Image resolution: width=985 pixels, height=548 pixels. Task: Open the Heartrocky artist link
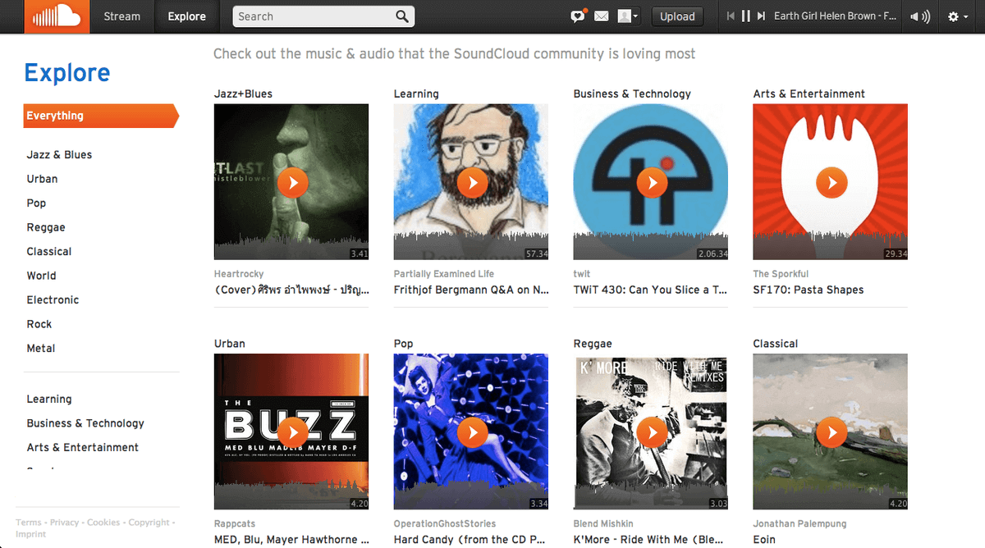click(239, 274)
